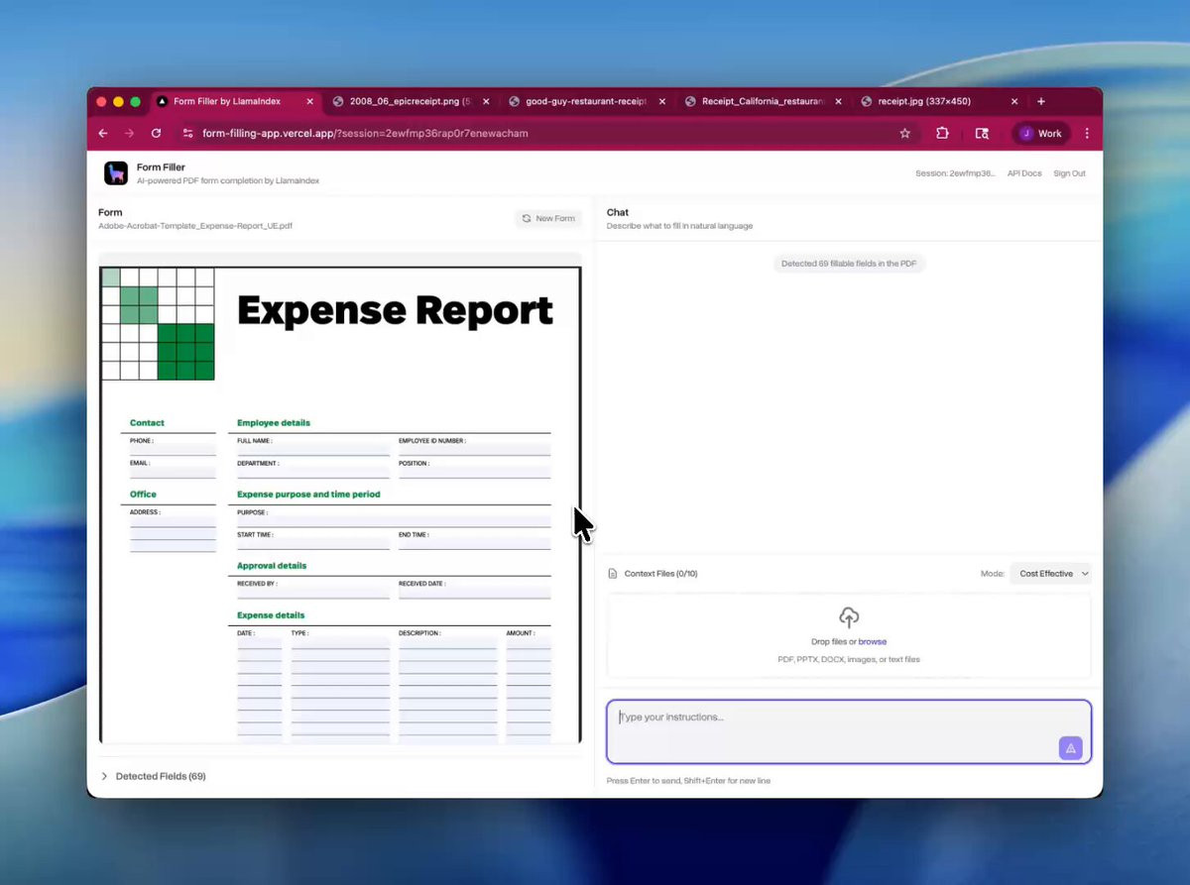Click the PURPOSE field
This screenshot has width=1190, height=885.
point(394,521)
